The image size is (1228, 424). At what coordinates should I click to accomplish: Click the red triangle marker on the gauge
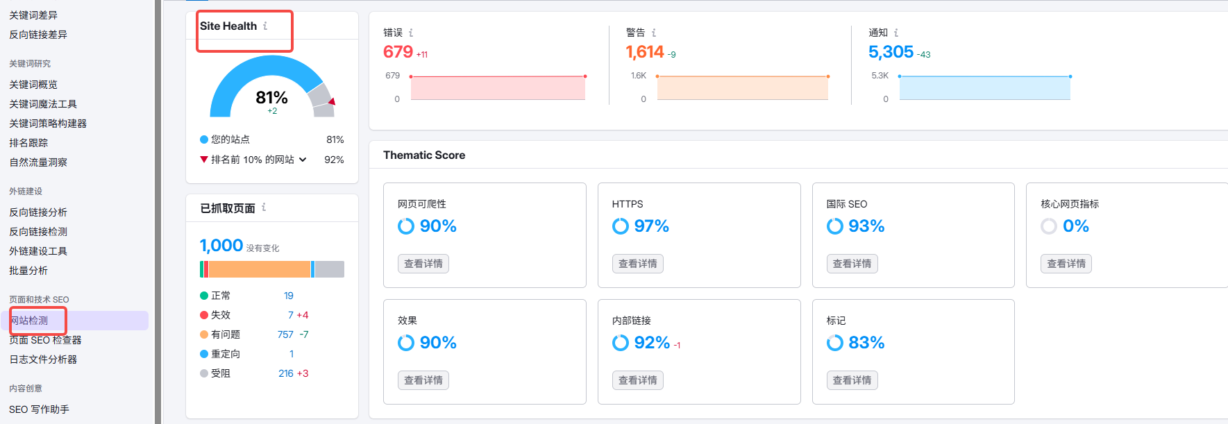[332, 102]
